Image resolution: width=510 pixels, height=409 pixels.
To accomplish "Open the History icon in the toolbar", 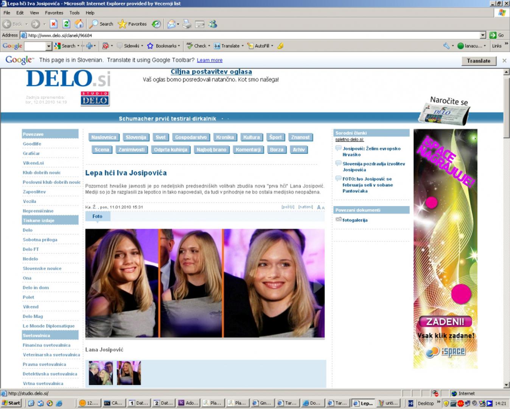I will coord(156,24).
